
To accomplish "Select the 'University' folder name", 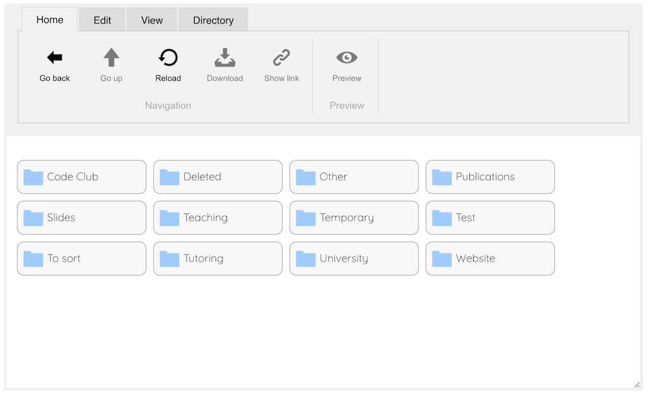I will [x=343, y=259].
